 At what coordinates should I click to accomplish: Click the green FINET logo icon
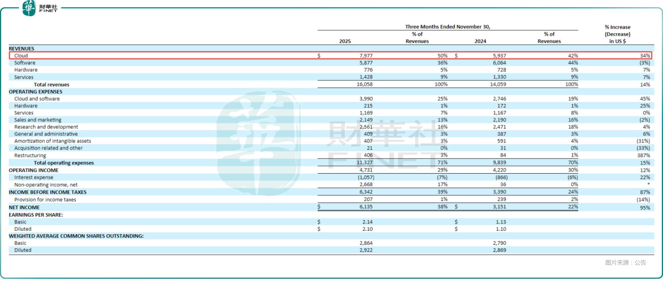pos(29,8)
